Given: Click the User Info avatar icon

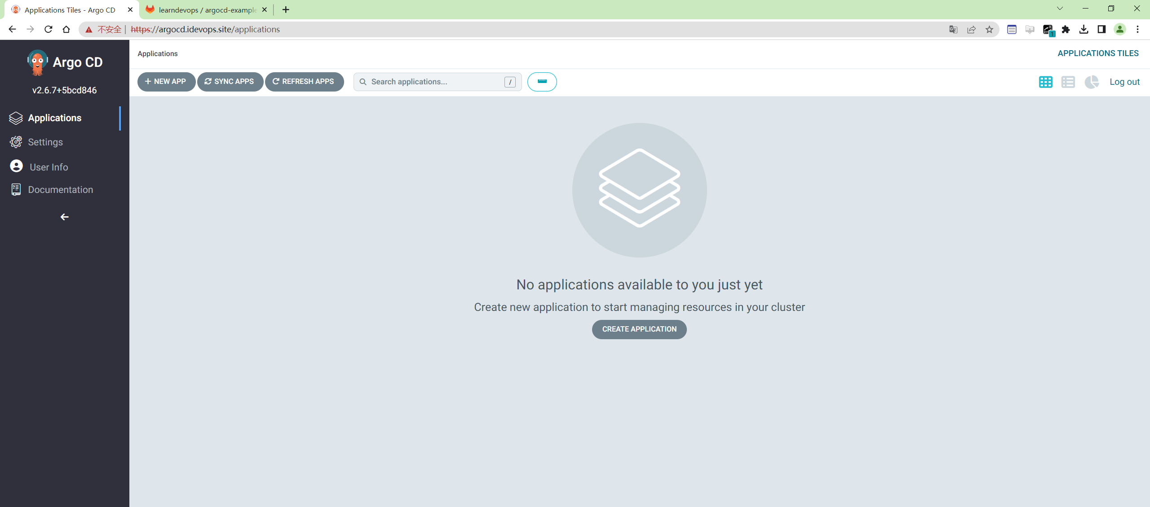Looking at the screenshot, I should tap(16, 166).
